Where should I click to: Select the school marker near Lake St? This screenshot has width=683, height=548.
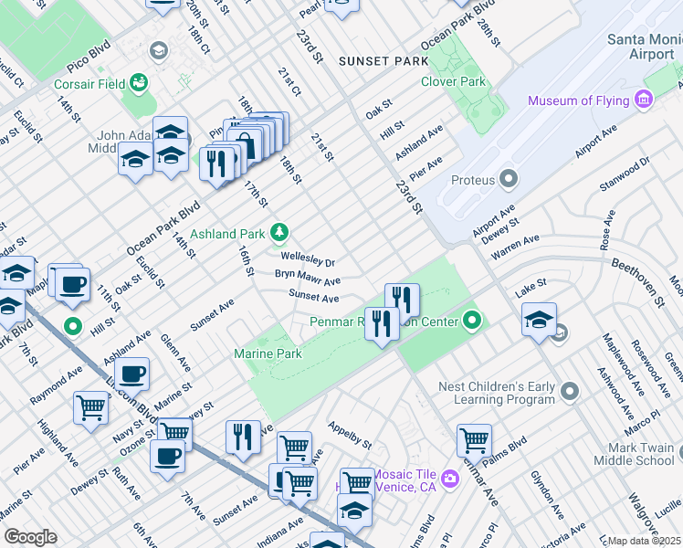[539, 320]
